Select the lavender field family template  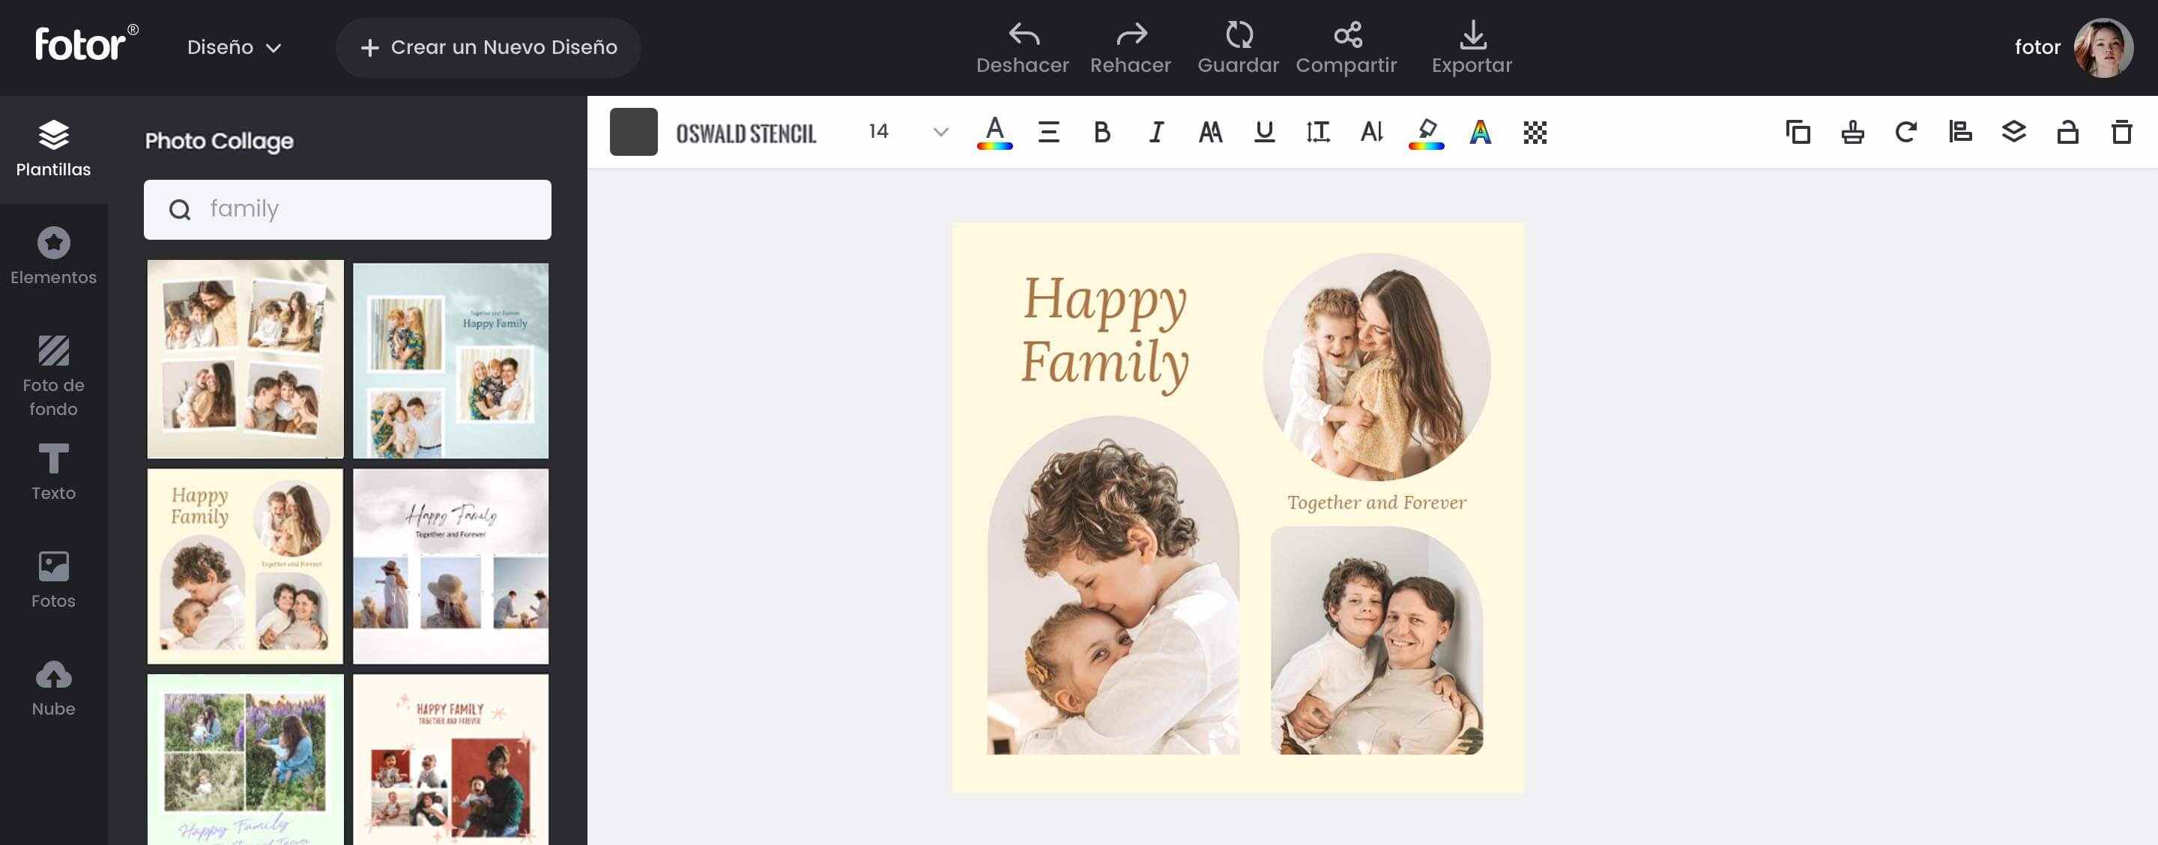point(246,760)
